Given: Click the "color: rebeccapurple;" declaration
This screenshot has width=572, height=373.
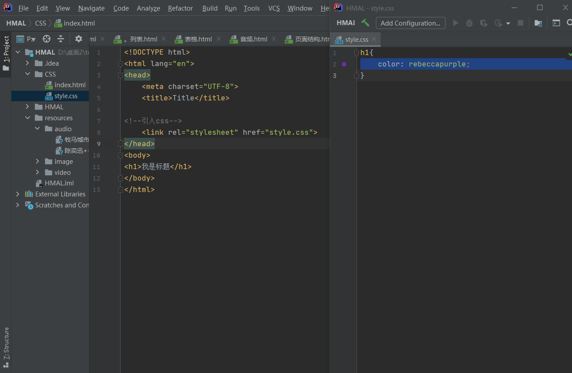Looking at the screenshot, I should point(424,64).
